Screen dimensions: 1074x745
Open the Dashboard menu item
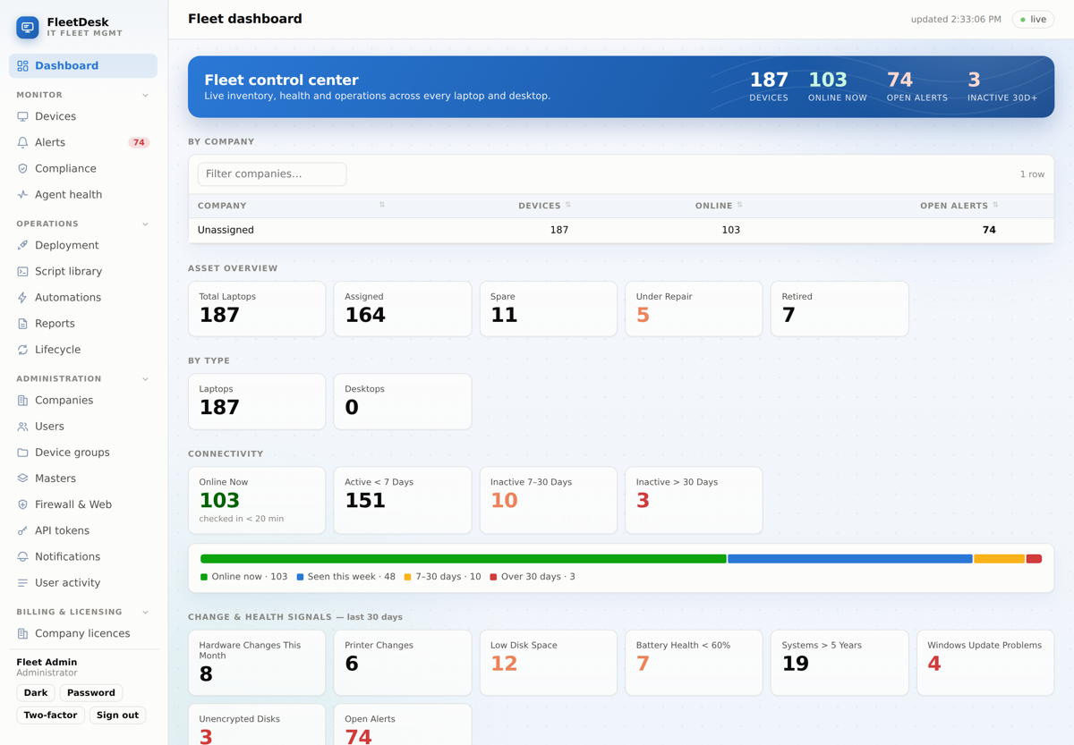click(83, 66)
